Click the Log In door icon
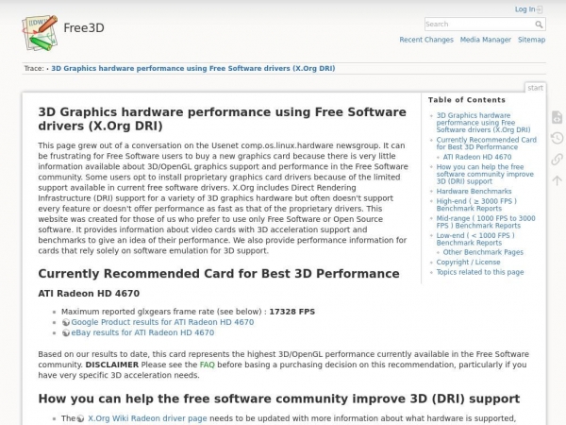Screen dimensions: 566x425 pos(540,9)
